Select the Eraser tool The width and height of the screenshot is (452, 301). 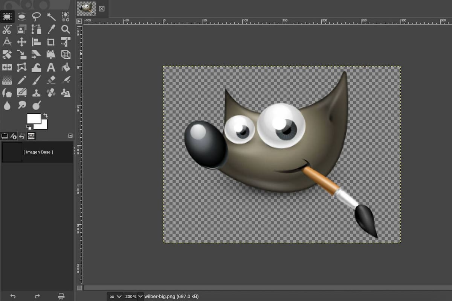(51, 80)
